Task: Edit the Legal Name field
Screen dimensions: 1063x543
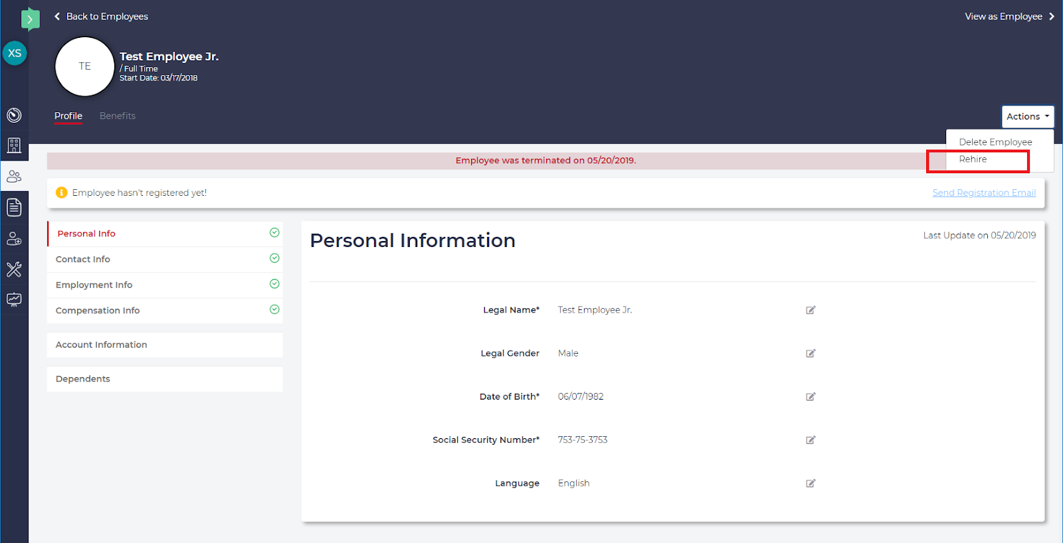Action: coord(811,310)
